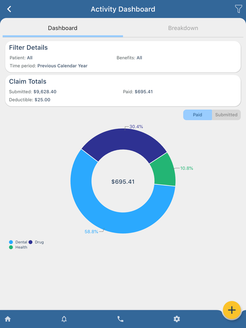Switch to the Breakdown tab
Screen dimensions: 246x328
pos(183,28)
